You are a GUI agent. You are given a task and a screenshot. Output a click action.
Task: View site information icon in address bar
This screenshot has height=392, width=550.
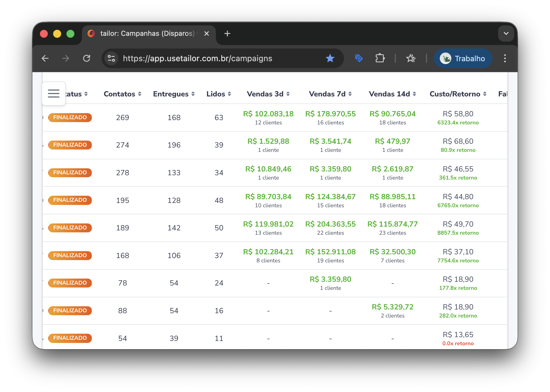pos(111,58)
